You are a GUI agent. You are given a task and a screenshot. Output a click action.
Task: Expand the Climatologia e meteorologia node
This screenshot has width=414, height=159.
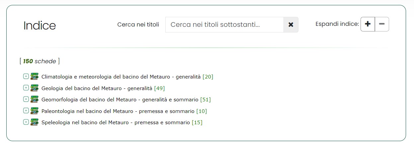26,77
